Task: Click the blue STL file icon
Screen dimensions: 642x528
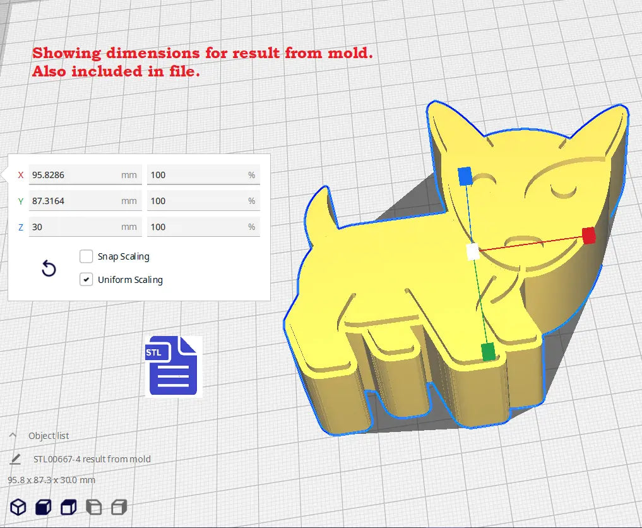Action: (x=172, y=366)
